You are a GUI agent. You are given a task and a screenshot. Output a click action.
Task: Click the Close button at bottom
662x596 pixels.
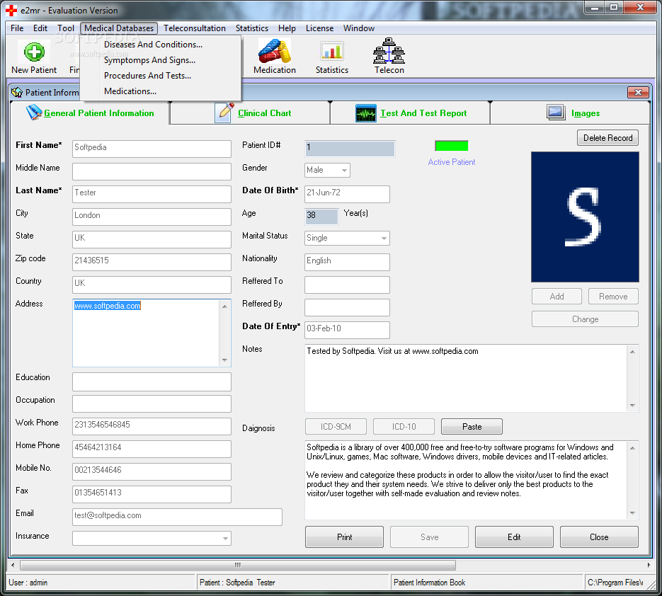point(599,537)
